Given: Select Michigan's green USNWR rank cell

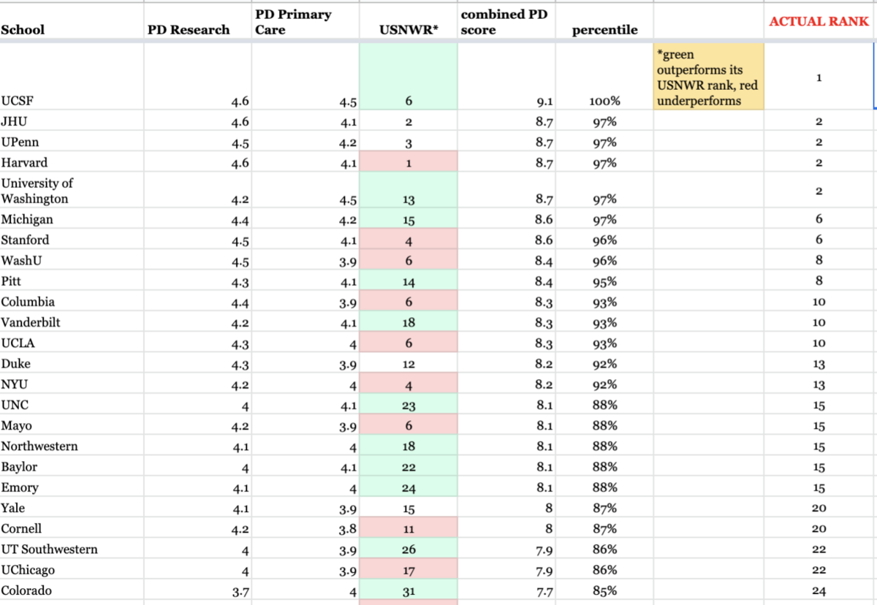Looking at the screenshot, I should (x=408, y=219).
